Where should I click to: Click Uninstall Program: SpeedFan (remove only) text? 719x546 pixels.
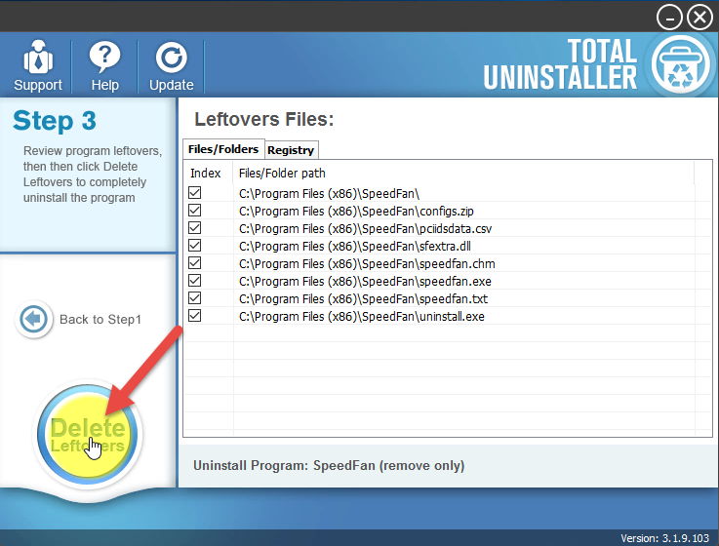click(x=329, y=466)
